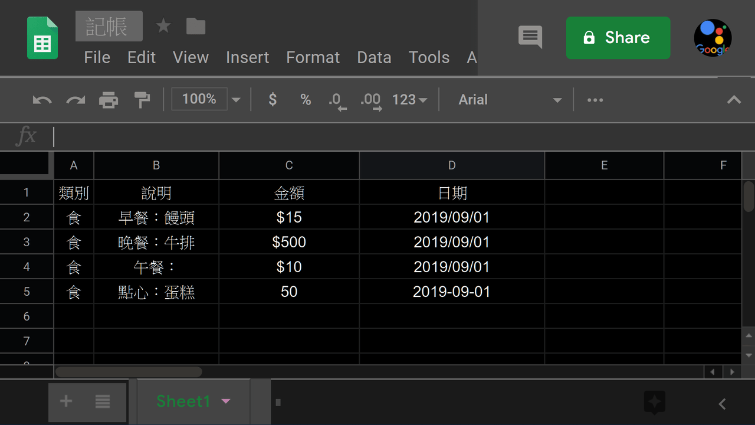This screenshot has width=755, height=425.
Task: Redo the last action
Action: 75,100
